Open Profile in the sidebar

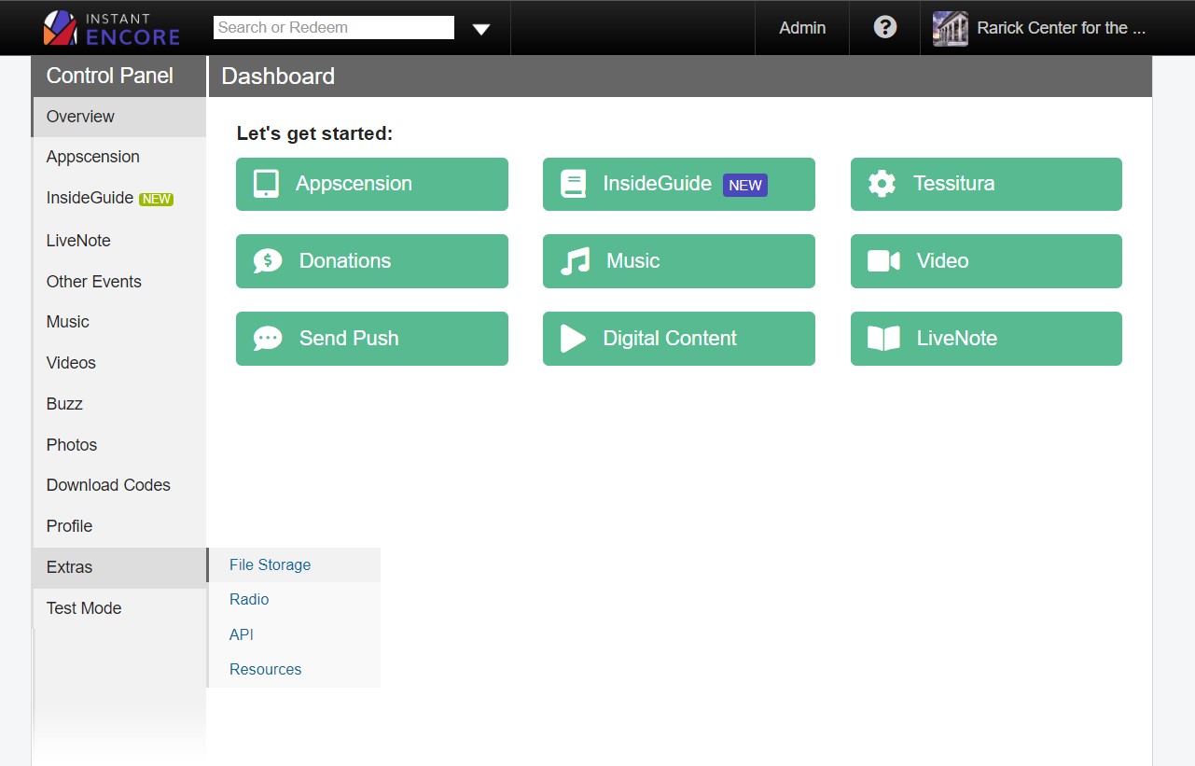tap(119, 526)
